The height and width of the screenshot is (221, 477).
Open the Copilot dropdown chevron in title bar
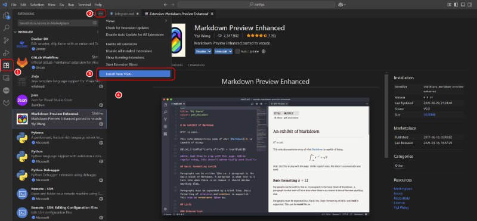pos(345,5)
